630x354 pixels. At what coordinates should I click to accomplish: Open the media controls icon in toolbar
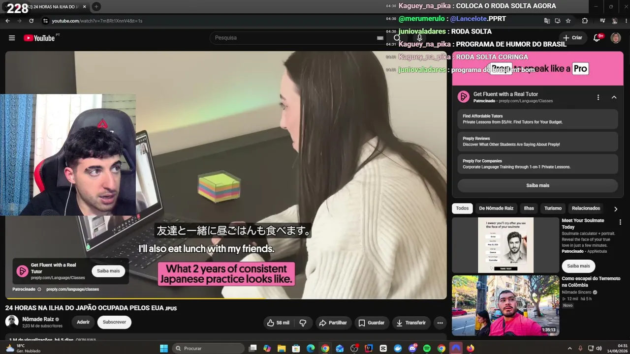coord(602,21)
